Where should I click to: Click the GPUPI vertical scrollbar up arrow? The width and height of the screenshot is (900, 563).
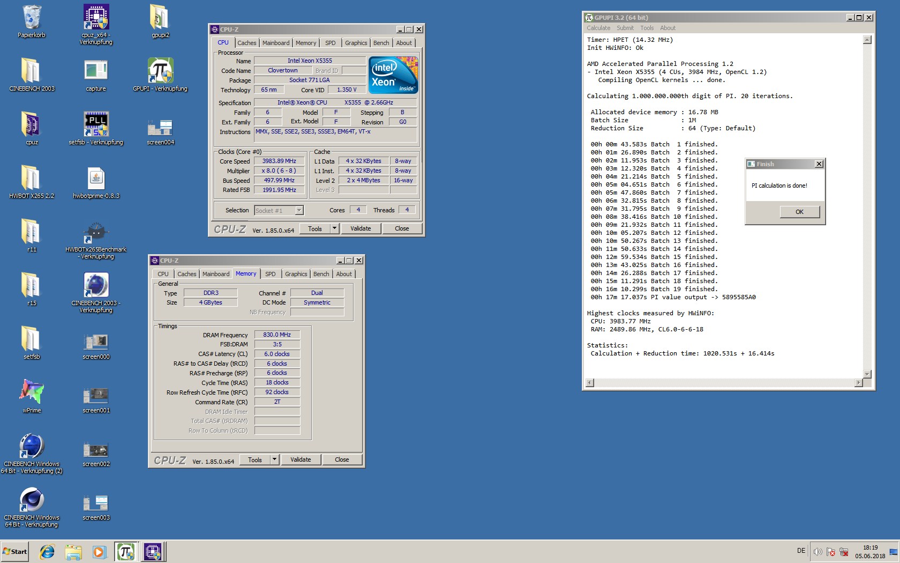tap(867, 40)
